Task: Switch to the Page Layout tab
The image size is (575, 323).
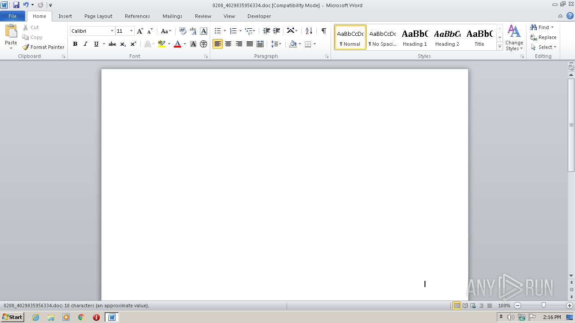Action: click(98, 16)
